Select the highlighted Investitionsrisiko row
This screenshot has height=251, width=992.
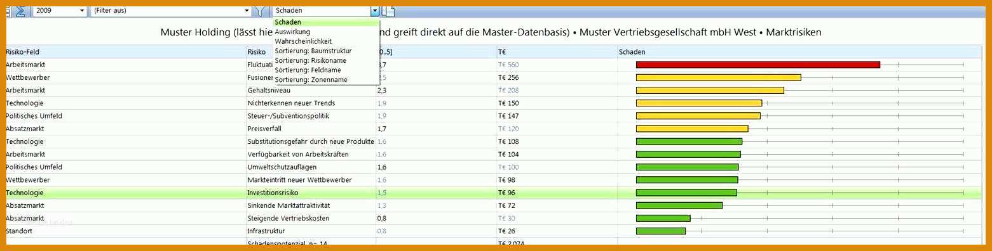493,193
